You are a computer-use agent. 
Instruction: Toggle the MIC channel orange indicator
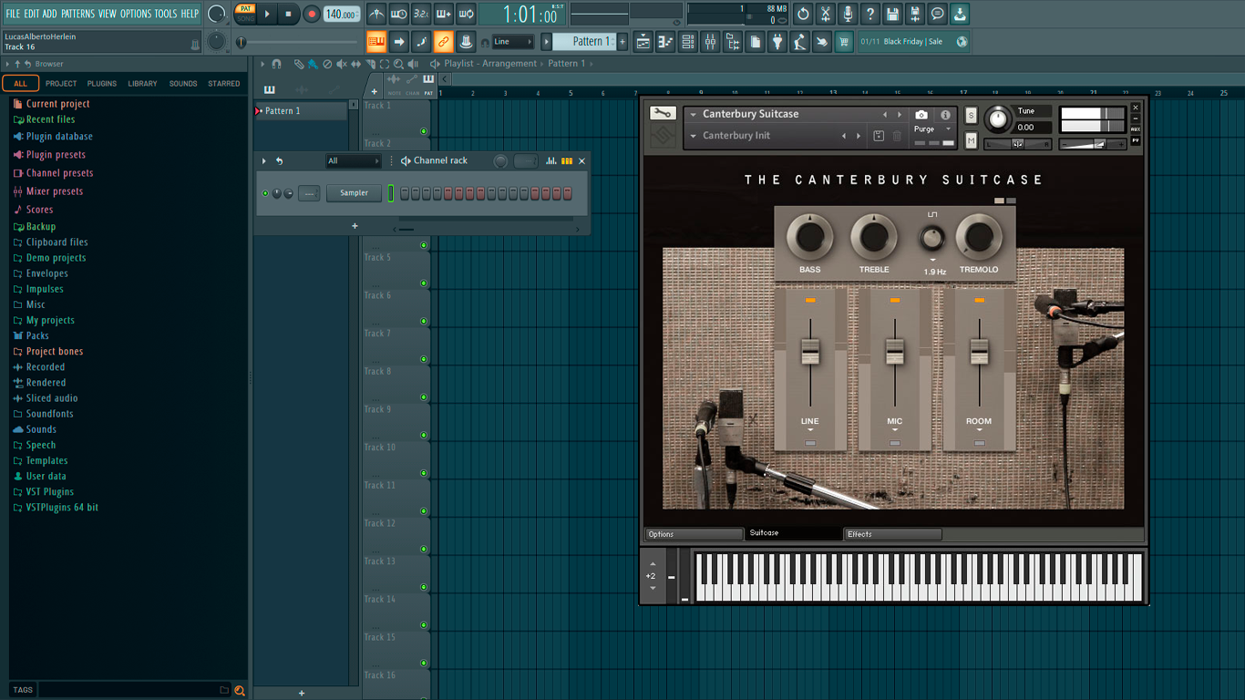tap(895, 300)
